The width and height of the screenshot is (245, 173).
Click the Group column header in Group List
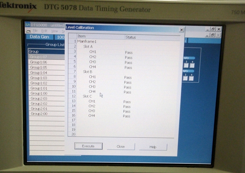pos(46,52)
